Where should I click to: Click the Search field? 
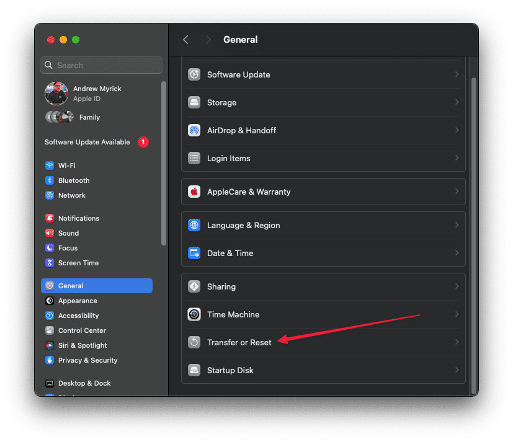coord(102,65)
